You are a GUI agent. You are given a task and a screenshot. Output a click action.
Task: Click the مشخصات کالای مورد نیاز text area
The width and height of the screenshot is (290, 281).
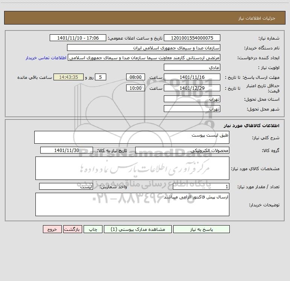click(132, 168)
